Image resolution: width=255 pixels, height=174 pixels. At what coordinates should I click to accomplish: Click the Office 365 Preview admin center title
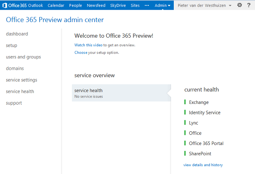(55, 20)
